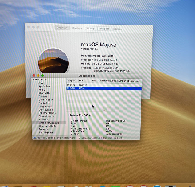Click the Intel UHD Graphics 630 1536 MB line
Viewport: 195px width, 187px height.
111,71
